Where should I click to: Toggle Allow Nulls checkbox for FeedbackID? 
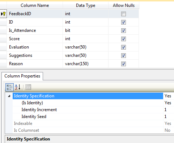click(x=123, y=14)
